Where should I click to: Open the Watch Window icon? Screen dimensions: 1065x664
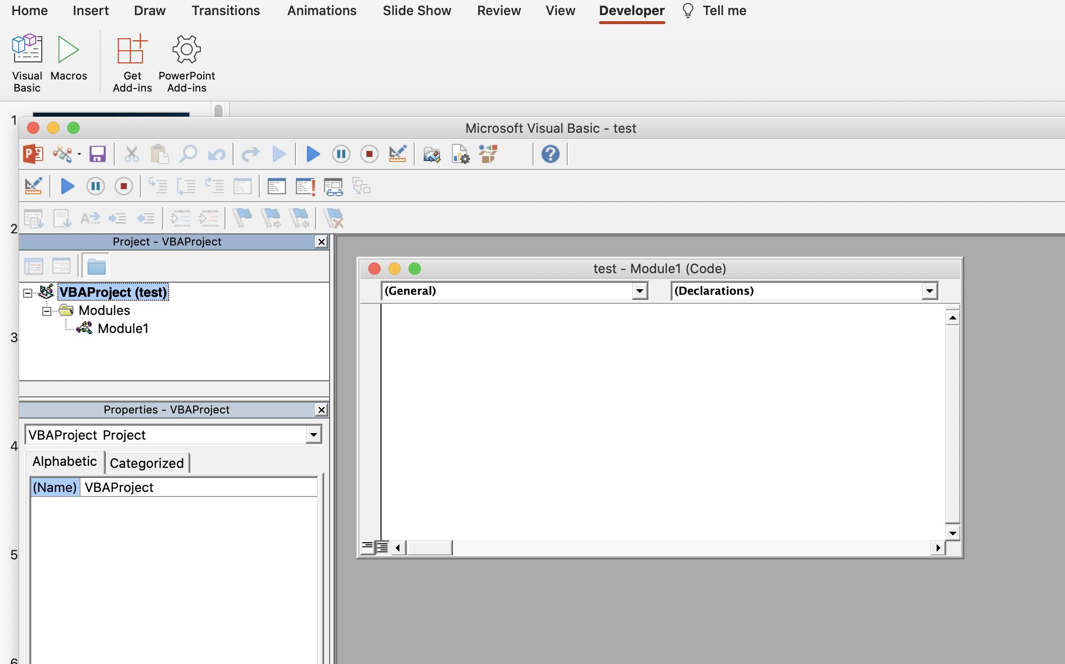333,187
